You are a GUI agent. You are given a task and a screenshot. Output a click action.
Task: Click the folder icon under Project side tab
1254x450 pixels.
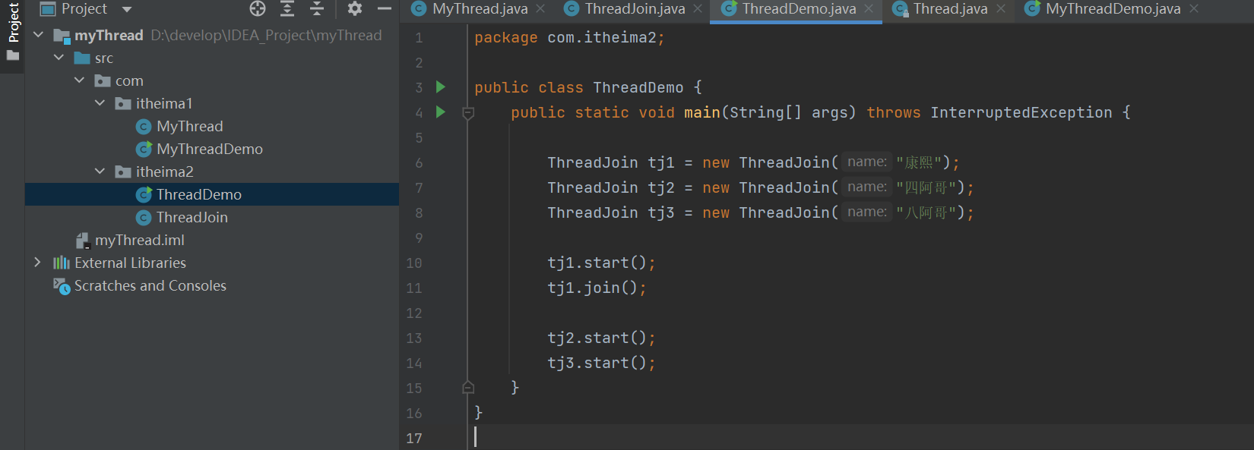click(x=13, y=55)
